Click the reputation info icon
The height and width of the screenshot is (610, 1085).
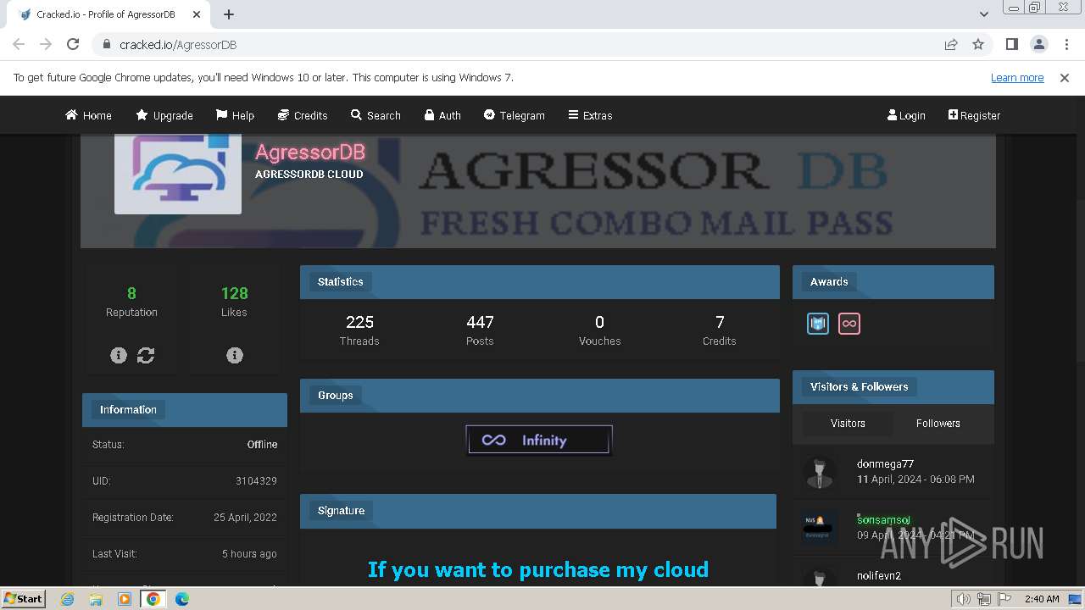[119, 356]
